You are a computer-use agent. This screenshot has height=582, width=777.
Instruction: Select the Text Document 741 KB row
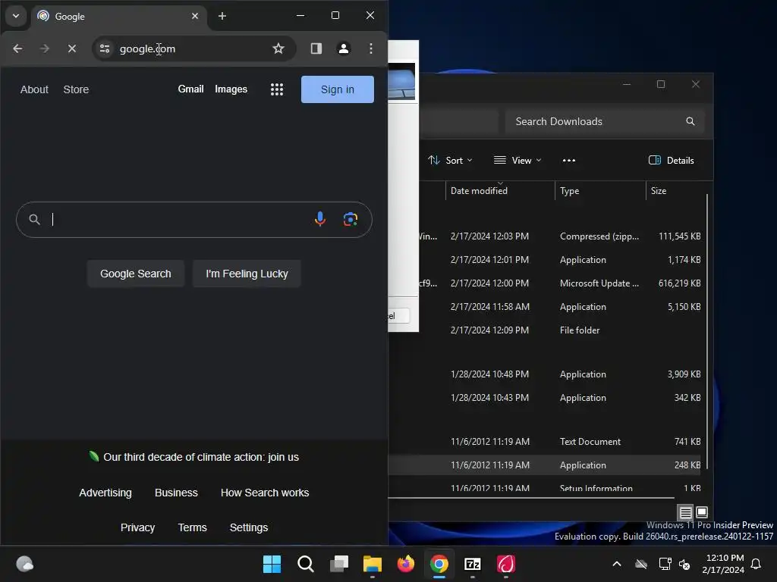click(545, 442)
